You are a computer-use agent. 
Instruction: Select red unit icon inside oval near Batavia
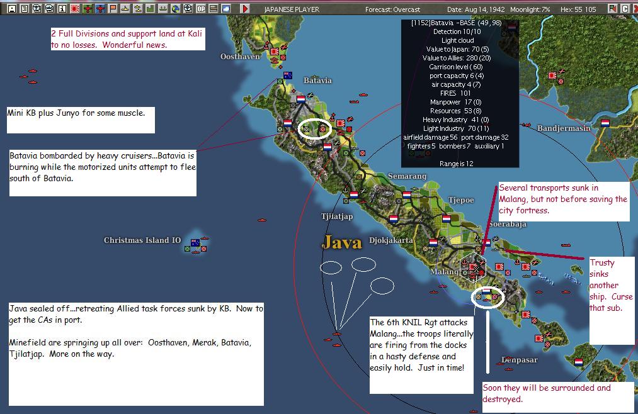[322, 129]
